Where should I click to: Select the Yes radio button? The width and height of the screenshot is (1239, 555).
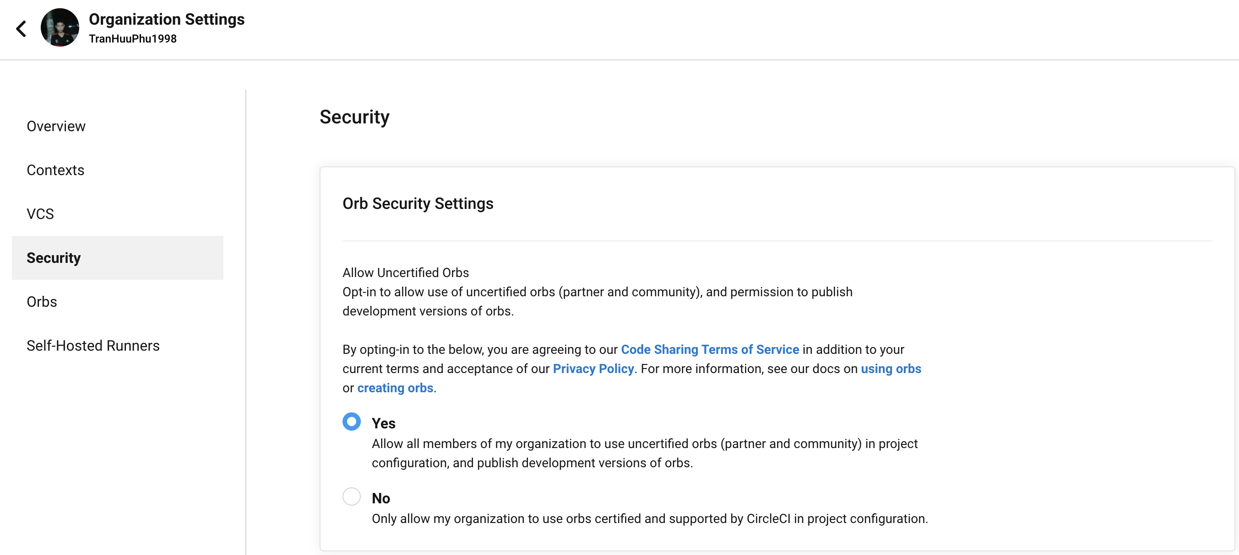[x=351, y=422]
